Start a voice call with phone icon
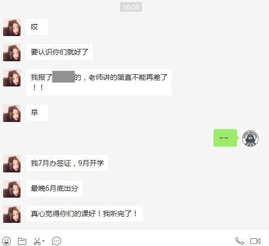Viewport: 269px width, 246px height. [240, 241]
